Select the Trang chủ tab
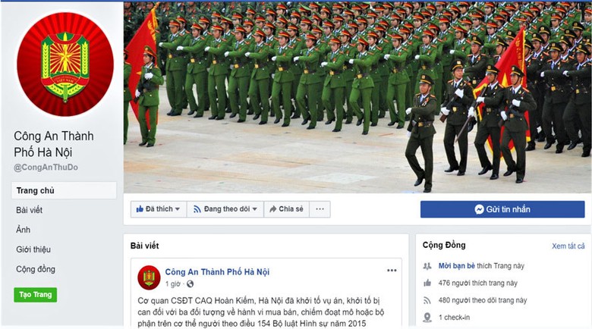Screen dimensions: 592x329 point(64,190)
